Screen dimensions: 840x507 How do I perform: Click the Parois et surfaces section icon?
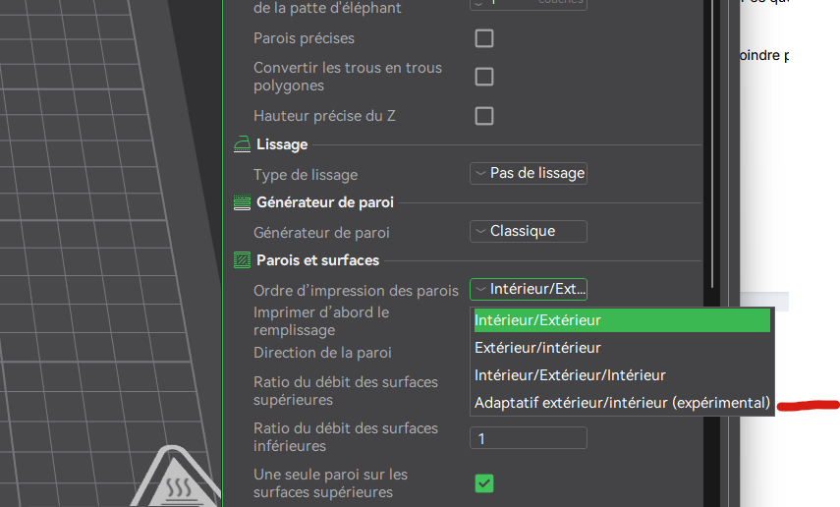[x=242, y=260]
